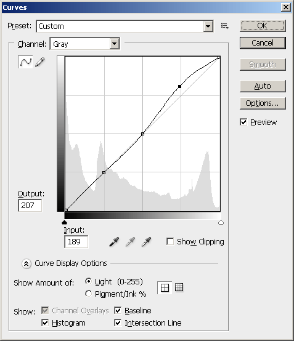Click the OK button
This screenshot has height=341, width=294.
tap(263, 26)
